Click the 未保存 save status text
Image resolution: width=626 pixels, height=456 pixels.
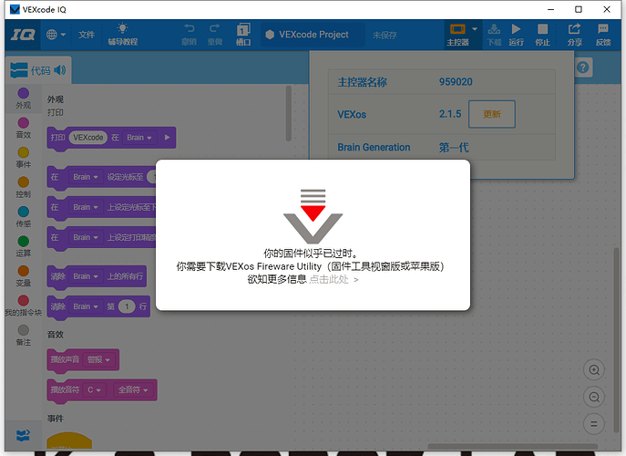(385, 36)
